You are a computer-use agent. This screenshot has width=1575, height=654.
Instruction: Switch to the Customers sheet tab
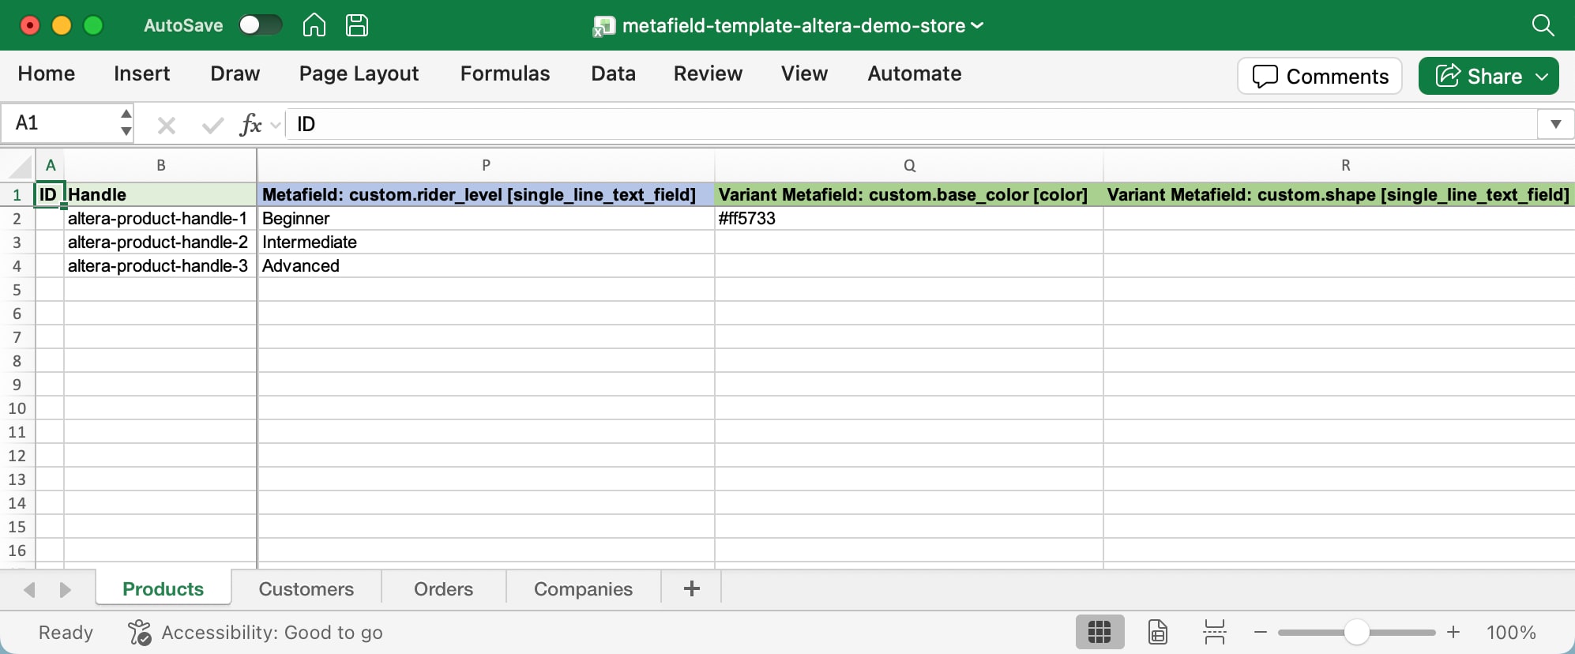tap(306, 589)
